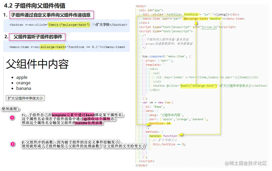Click the closing </script> tag
The image size is (272, 171).
point(147,161)
